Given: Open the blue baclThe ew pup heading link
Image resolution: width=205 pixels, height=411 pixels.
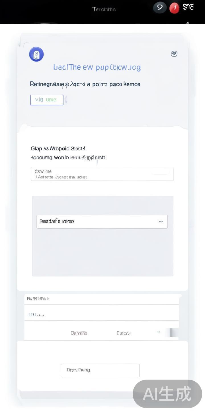Looking at the screenshot, I should [97, 67].
